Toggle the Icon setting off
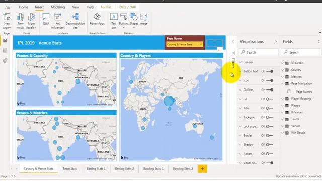 pyautogui.click(x=270, y=80)
